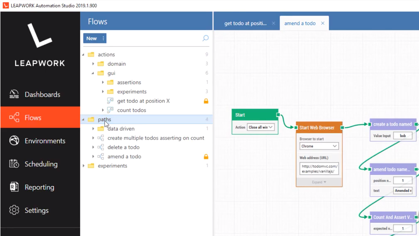The width and height of the screenshot is (419, 236).
Task: Click the lock icon beside amend a todo
Action: point(206,157)
